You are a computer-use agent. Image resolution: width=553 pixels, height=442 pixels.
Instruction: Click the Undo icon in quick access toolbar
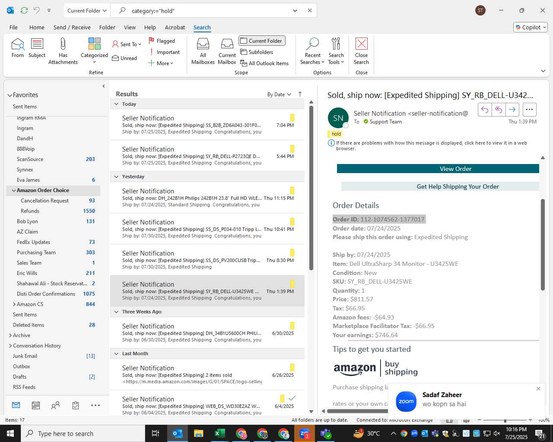(x=37, y=10)
